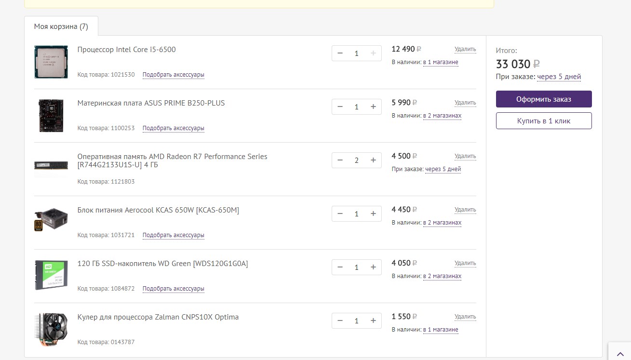The image size is (631, 360).
Task: Increase quantity of ASUS PRIME B250-PLUS motherboard
Action: click(x=373, y=107)
